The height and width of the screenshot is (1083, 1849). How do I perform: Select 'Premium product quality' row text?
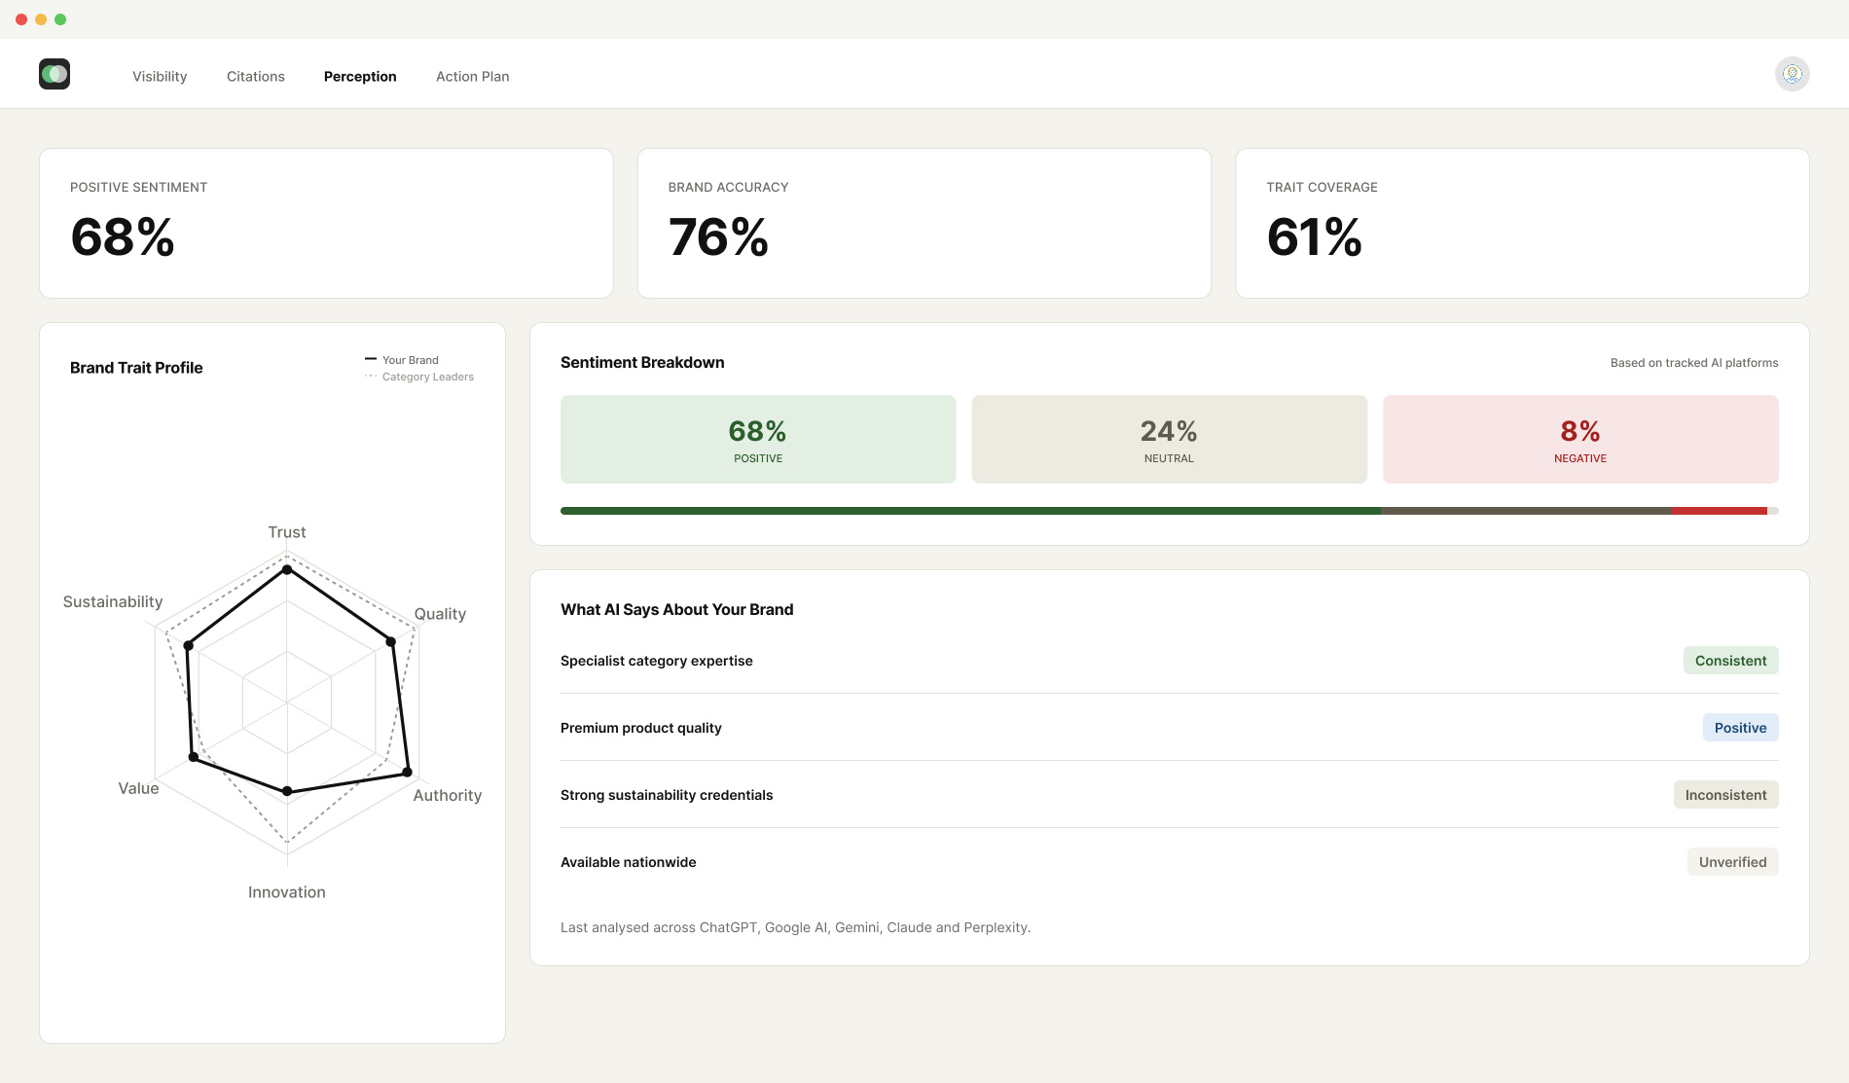coord(641,728)
